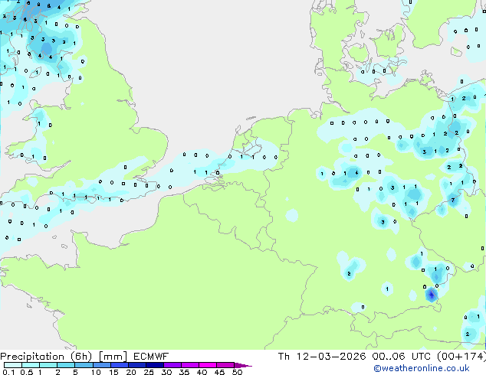This screenshot has width=486, height=375.
Task: Click the '25' legend scale label
Action: tap(149, 372)
